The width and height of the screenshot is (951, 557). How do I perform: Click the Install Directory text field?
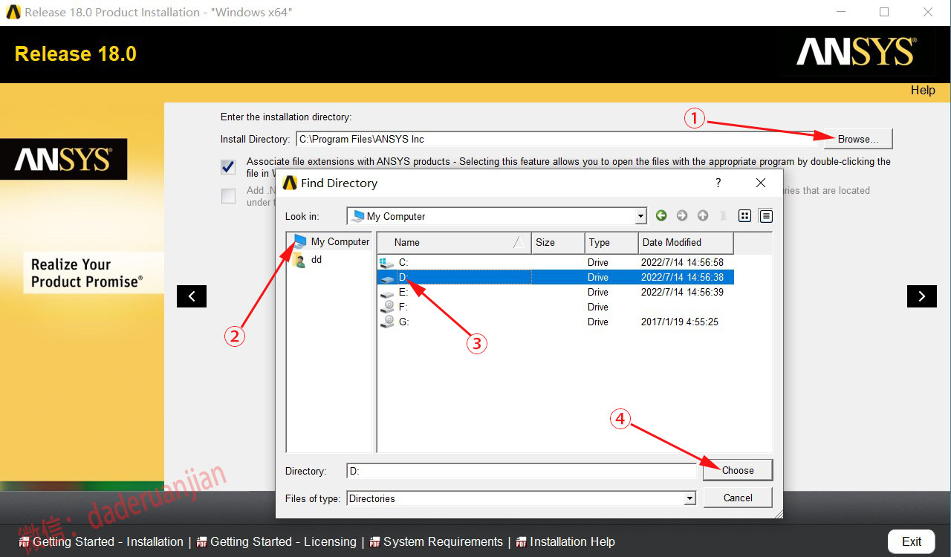pyautogui.click(x=558, y=139)
